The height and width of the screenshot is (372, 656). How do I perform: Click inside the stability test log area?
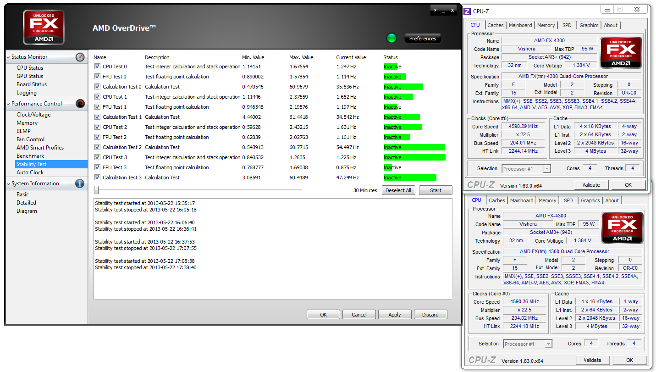[x=273, y=249]
